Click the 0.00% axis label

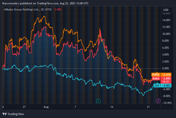166,68
